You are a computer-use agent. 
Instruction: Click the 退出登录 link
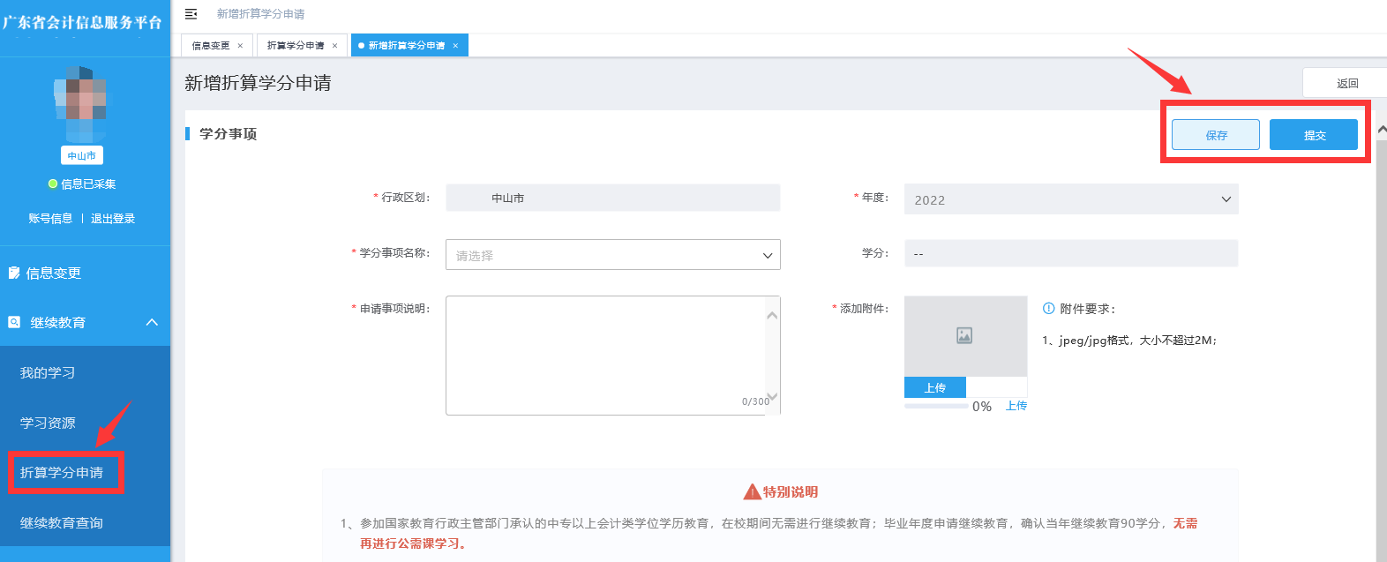point(113,219)
